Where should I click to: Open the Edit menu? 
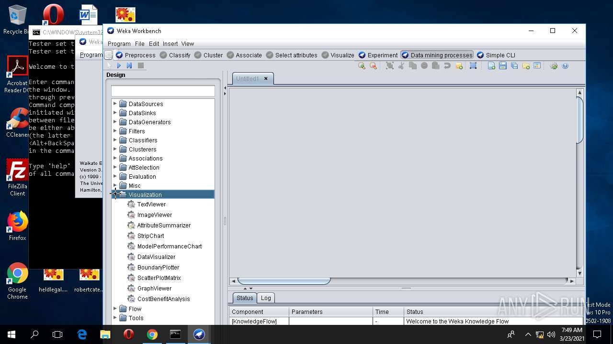click(154, 44)
